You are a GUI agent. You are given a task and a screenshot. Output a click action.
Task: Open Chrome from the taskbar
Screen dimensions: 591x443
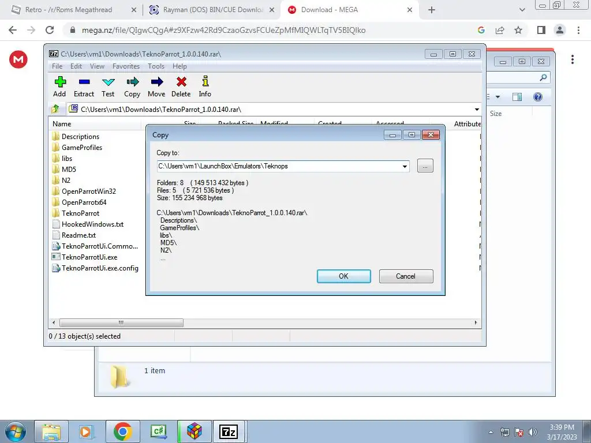pyautogui.click(x=122, y=431)
